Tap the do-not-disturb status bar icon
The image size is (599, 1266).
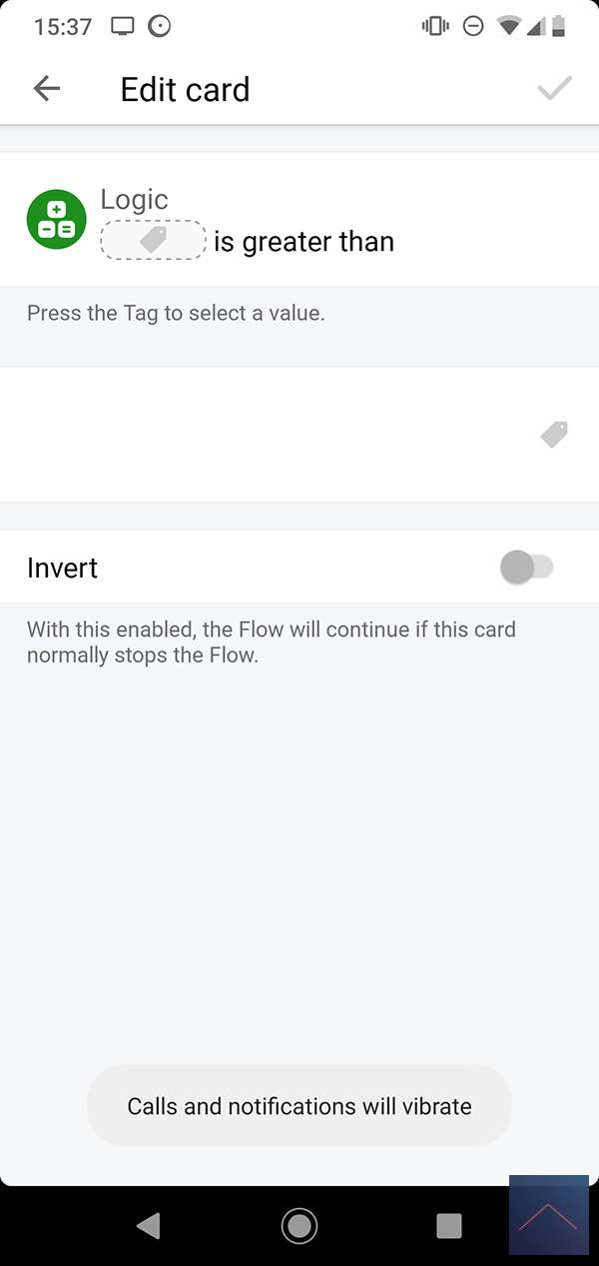coord(473,26)
